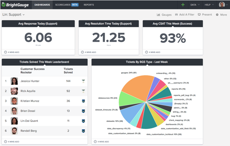230x146 pixels.
Task: Click the Gauges bar chart icon
Action: (x=158, y=15)
